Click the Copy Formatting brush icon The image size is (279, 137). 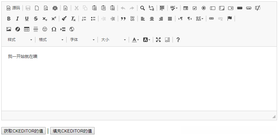64,19
